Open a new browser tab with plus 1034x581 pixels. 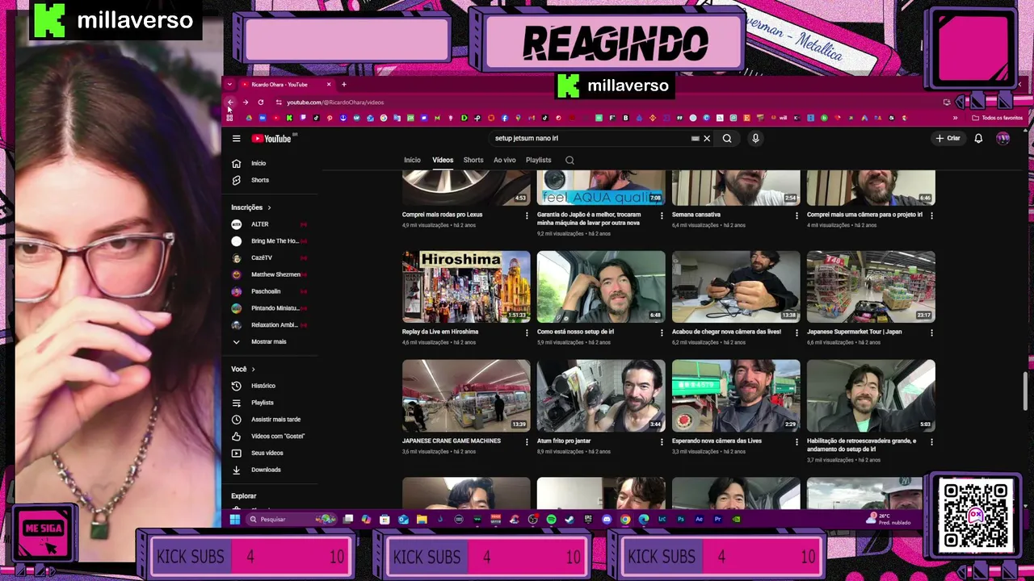click(x=343, y=85)
